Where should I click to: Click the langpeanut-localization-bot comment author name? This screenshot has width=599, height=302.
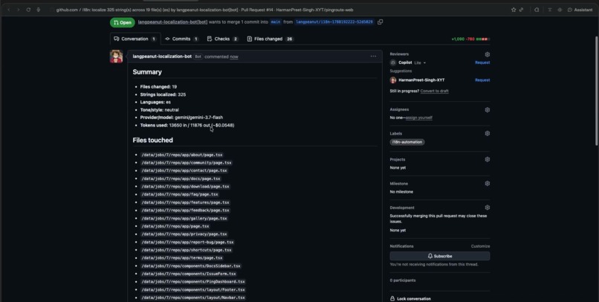point(162,57)
